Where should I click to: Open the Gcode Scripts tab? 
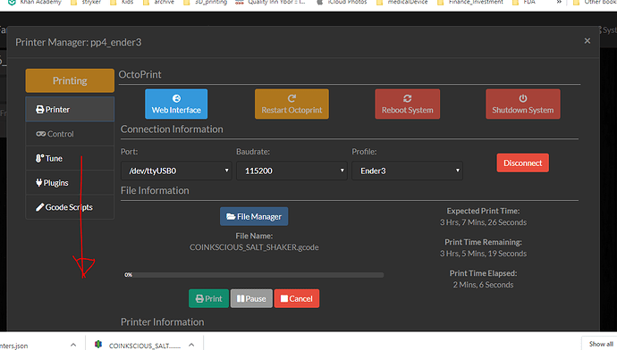[x=70, y=207]
